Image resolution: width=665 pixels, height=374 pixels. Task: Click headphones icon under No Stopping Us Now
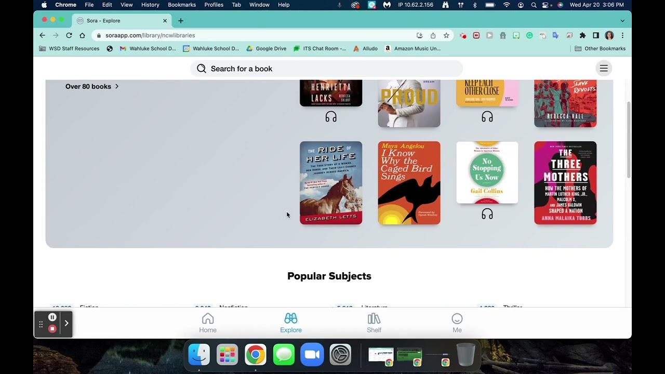pos(487,214)
